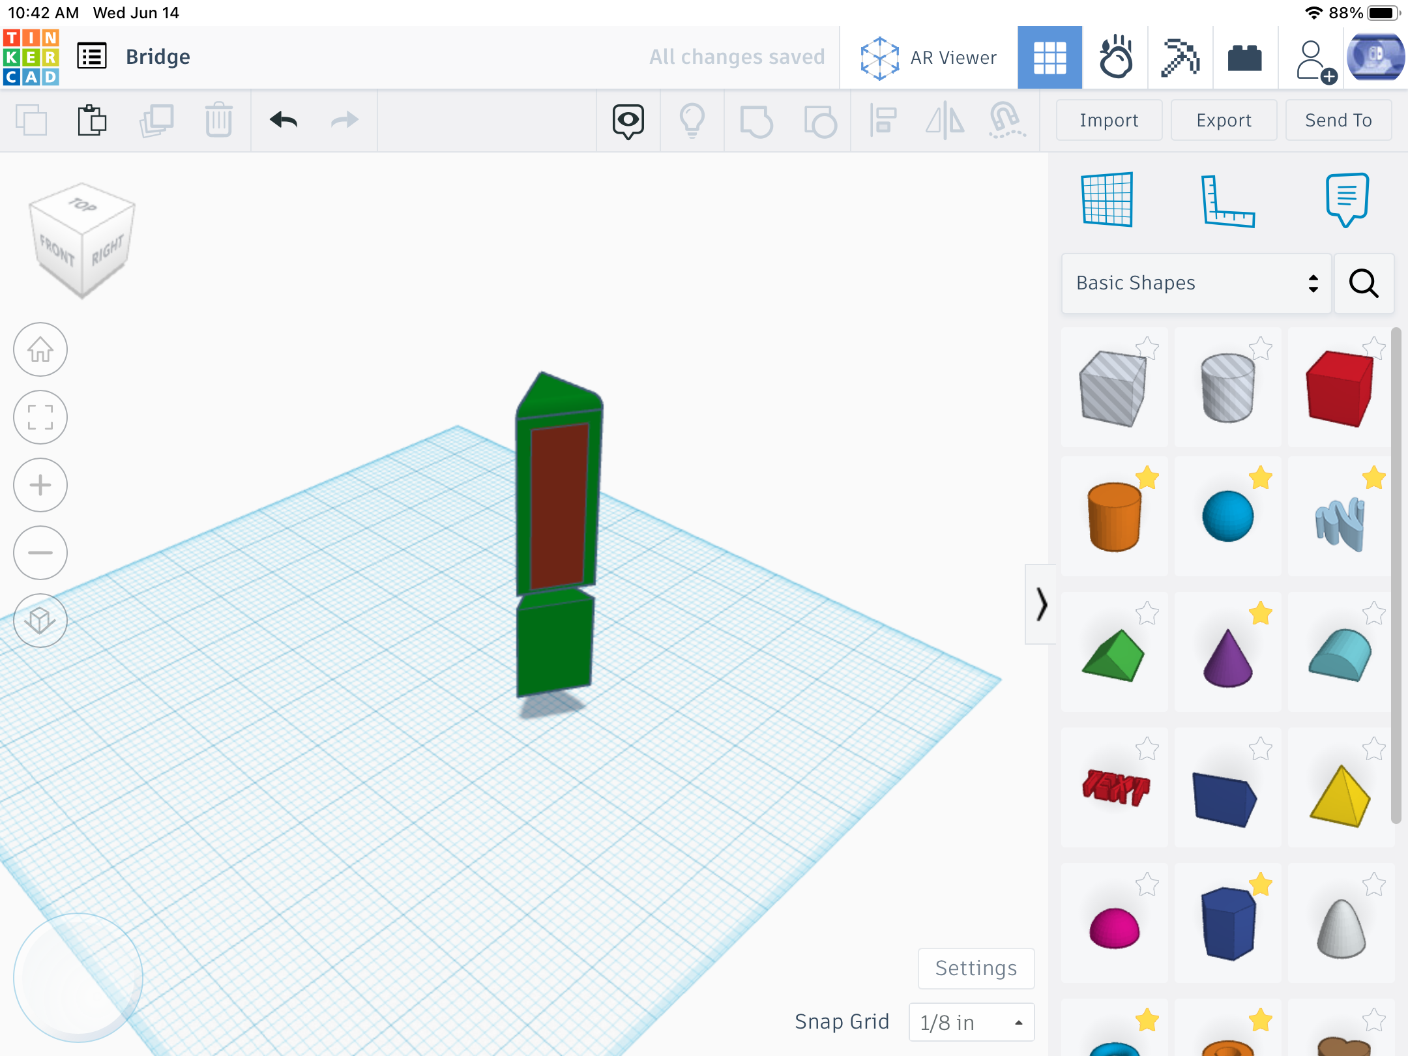
Task: Open the designs list menu icon
Action: point(92,57)
